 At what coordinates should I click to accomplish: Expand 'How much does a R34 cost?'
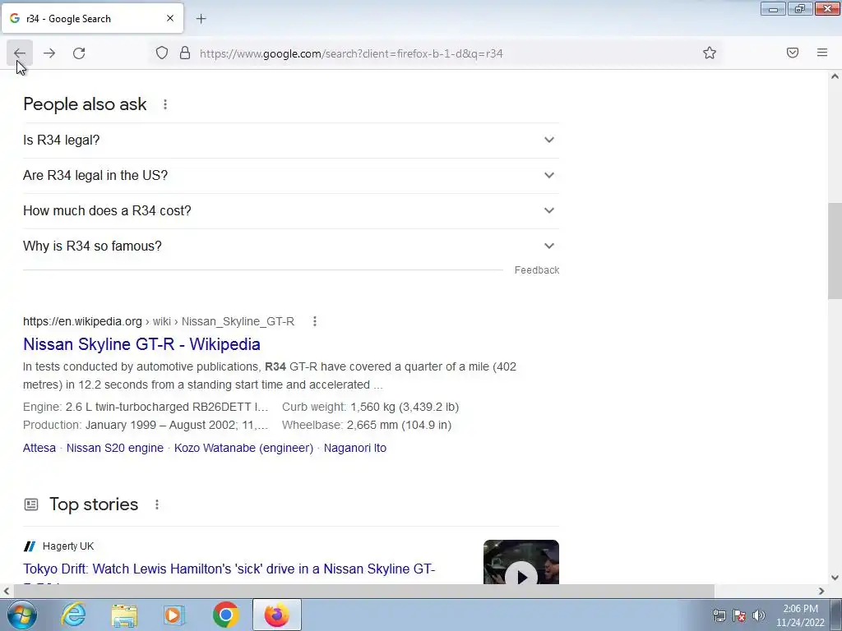click(x=291, y=211)
